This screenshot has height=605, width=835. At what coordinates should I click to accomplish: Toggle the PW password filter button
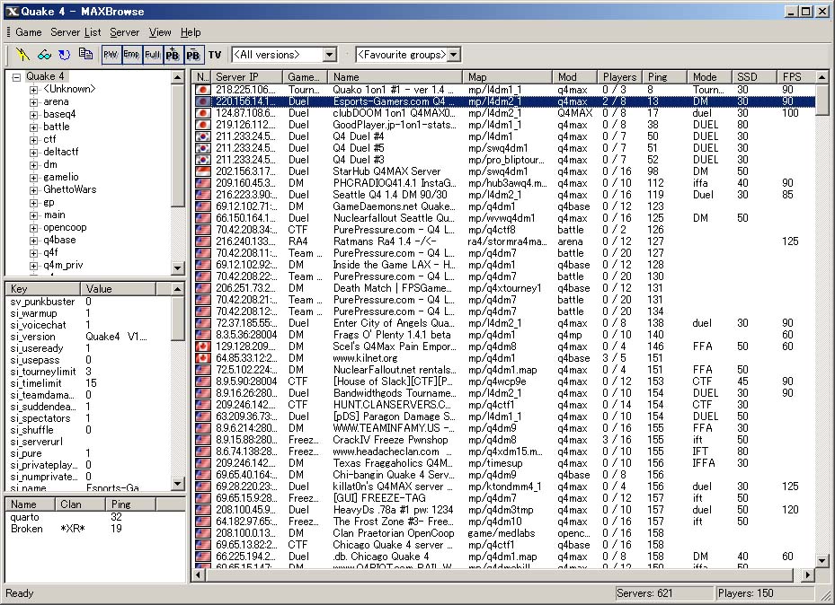click(111, 54)
